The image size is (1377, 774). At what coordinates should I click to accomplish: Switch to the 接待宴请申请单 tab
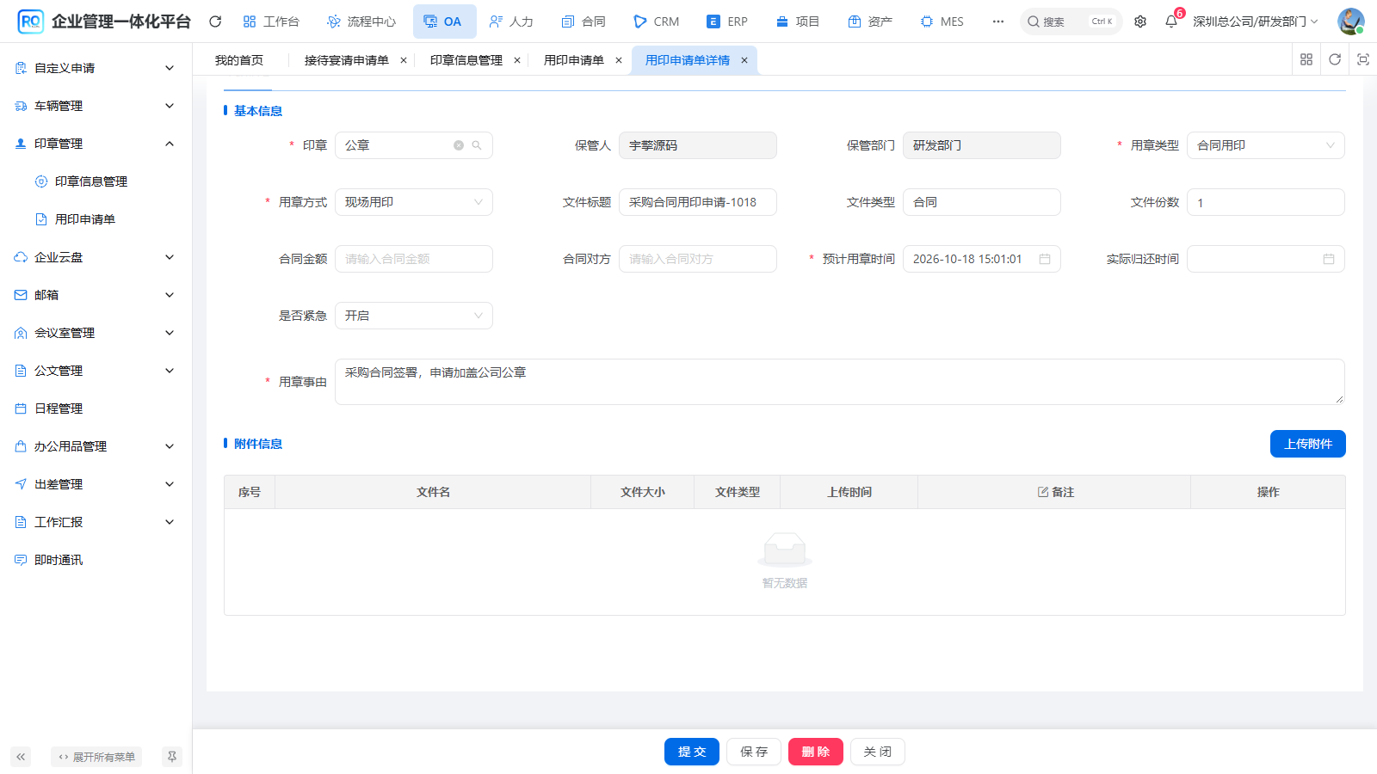[x=347, y=60]
